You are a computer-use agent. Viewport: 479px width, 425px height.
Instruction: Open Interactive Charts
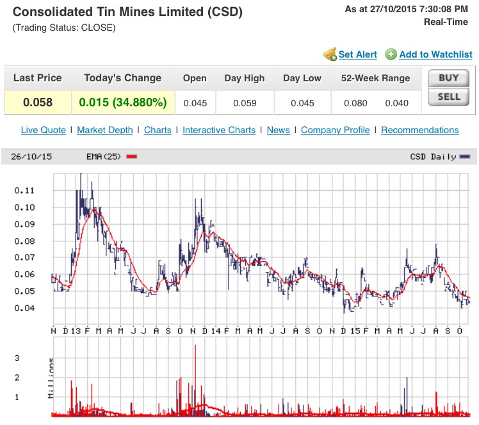pyautogui.click(x=219, y=130)
